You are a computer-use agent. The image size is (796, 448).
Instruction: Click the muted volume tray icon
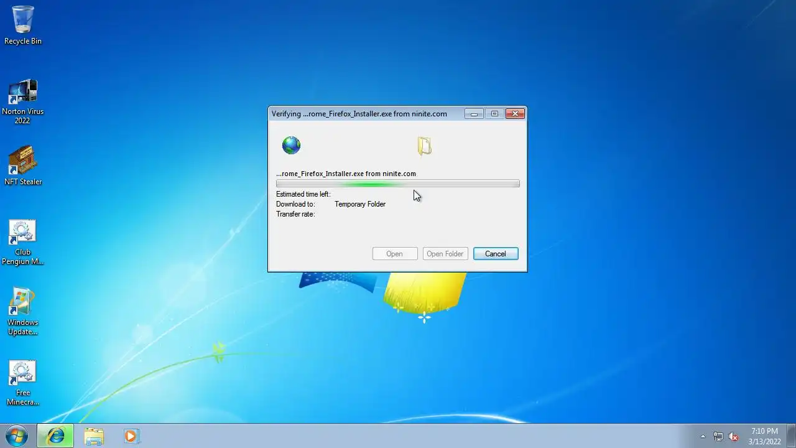pyautogui.click(x=733, y=436)
